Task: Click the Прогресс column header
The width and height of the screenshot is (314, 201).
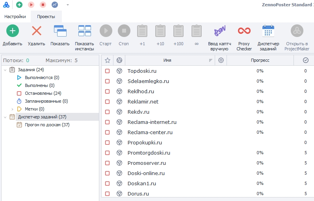Action: coord(260,60)
